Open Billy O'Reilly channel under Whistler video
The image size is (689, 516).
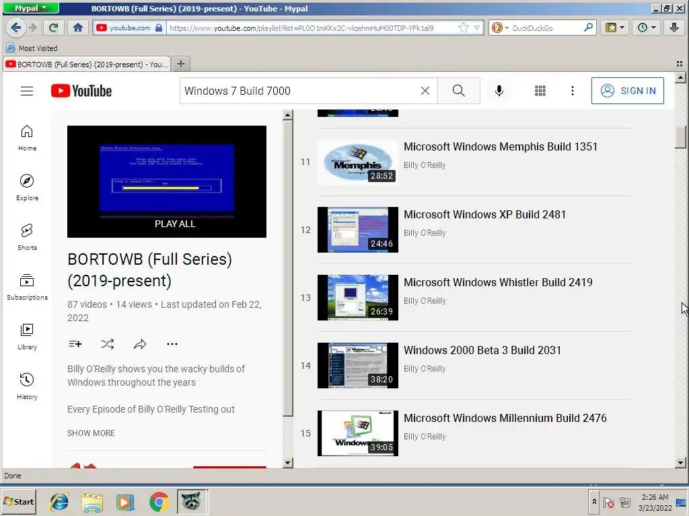tap(425, 300)
